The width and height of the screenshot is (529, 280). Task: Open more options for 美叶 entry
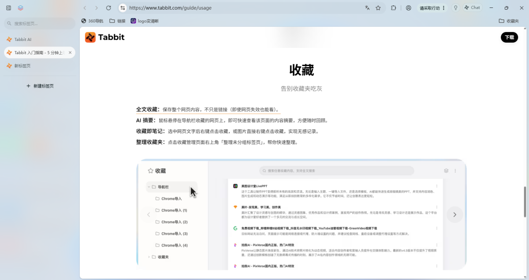(437, 207)
